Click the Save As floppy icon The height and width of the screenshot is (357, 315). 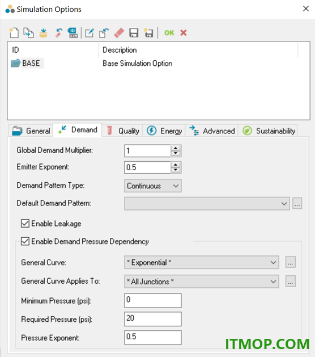click(x=148, y=33)
